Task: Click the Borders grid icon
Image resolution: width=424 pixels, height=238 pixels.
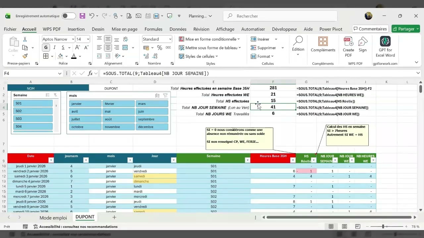Action: click(46, 56)
